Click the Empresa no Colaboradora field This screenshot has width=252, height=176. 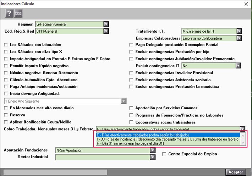(x=209, y=38)
